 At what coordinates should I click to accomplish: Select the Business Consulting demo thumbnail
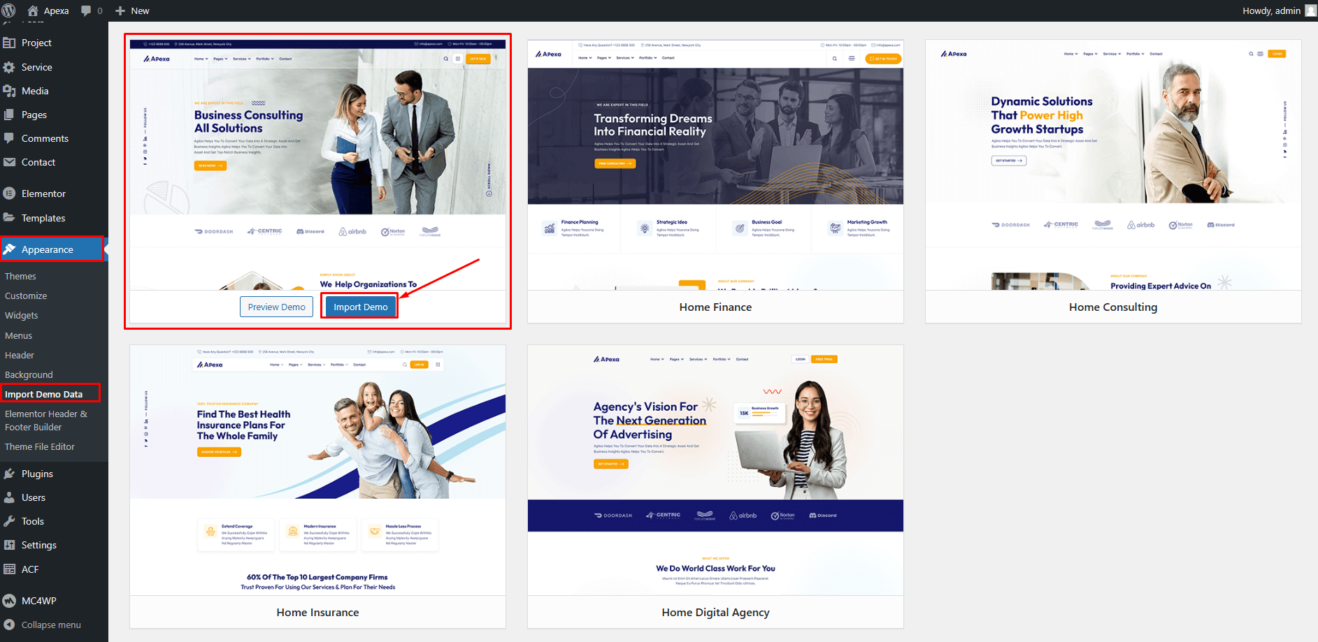(317, 165)
